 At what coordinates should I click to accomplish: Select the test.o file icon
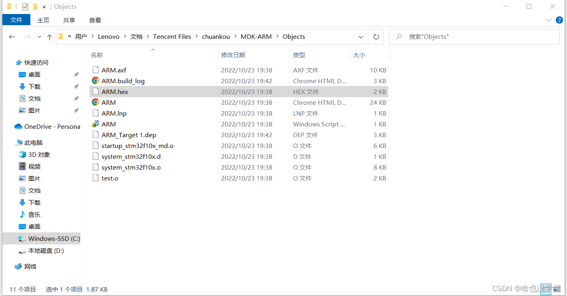[x=96, y=178]
